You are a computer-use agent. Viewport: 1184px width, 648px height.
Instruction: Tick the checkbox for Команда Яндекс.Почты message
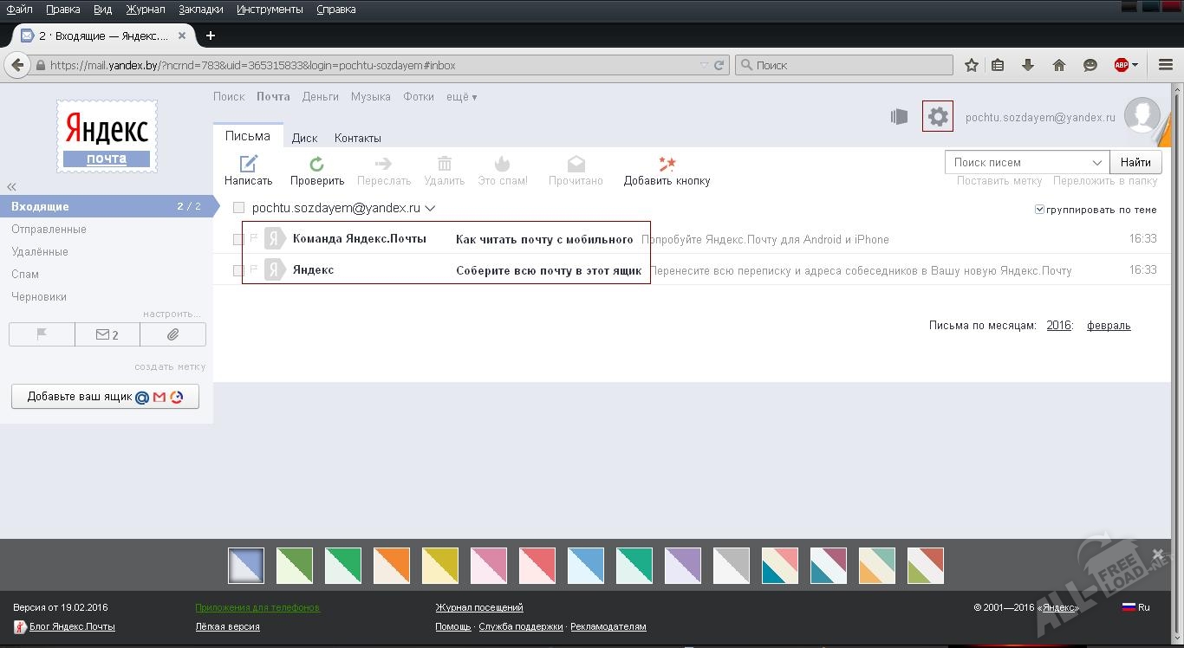(x=238, y=239)
